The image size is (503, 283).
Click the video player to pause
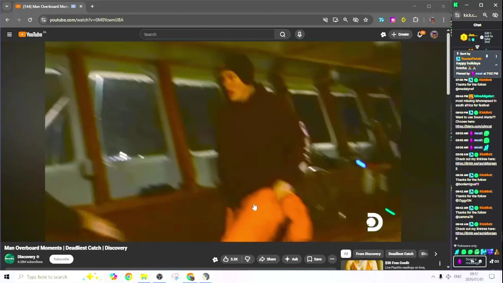tap(223, 141)
